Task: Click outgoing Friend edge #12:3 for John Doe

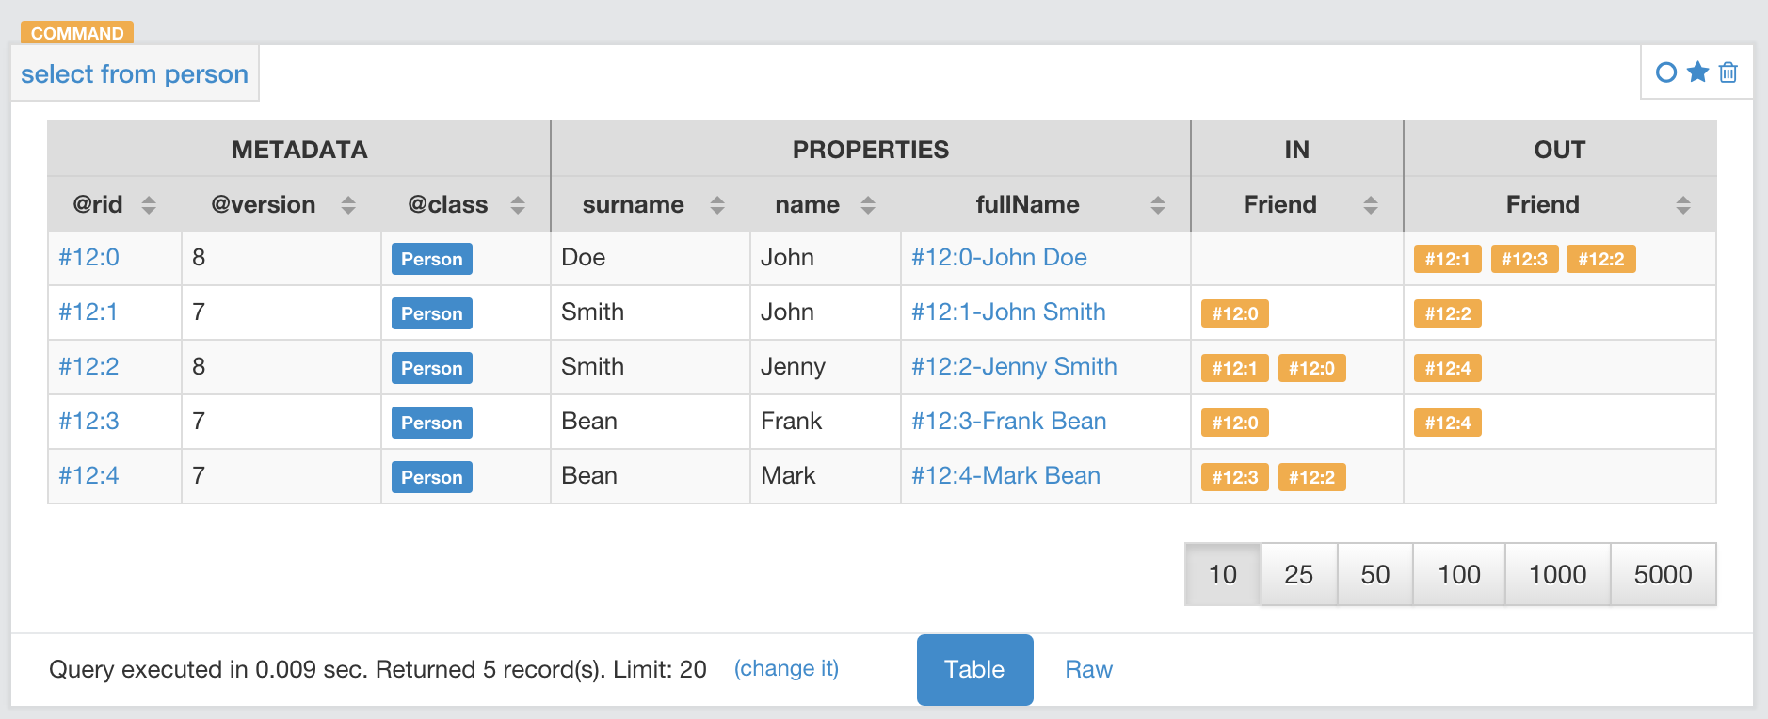Action: [x=1524, y=259]
